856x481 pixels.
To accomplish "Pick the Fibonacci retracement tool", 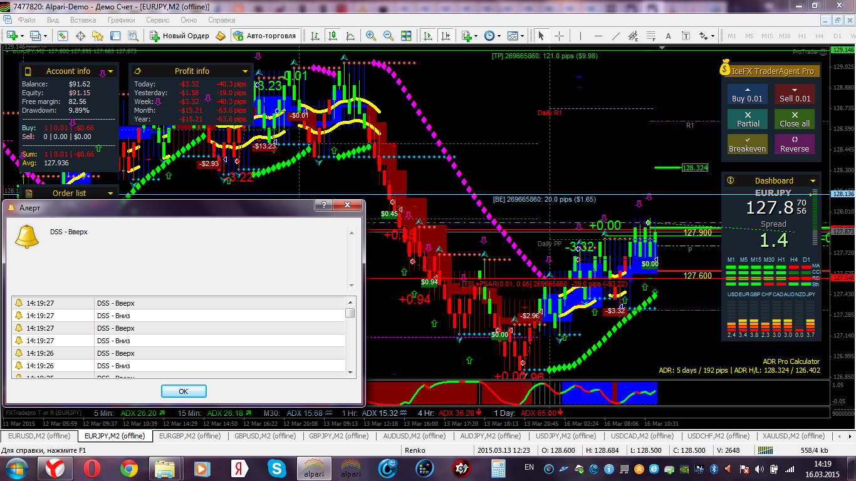I will [x=650, y=36].
